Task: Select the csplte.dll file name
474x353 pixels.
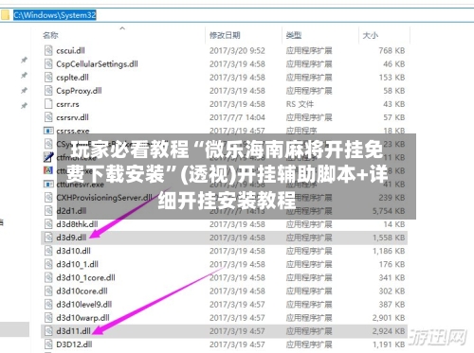Action: [x=72, y=78]
